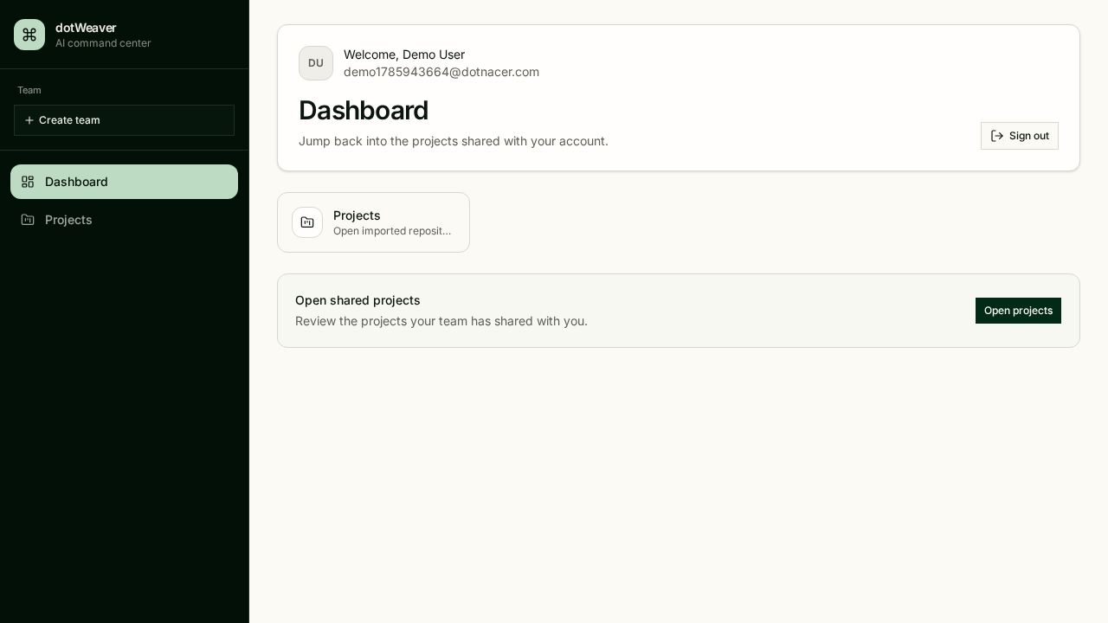Click the Projects folder icon in sidebar

pos(28,220)
